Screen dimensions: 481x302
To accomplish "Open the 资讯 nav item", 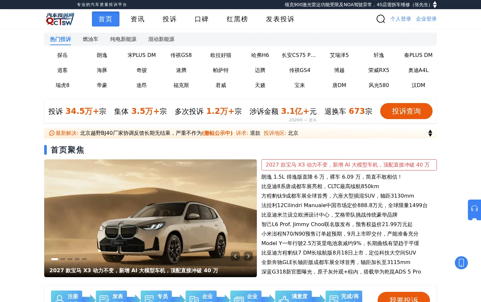I will (137, 19).
